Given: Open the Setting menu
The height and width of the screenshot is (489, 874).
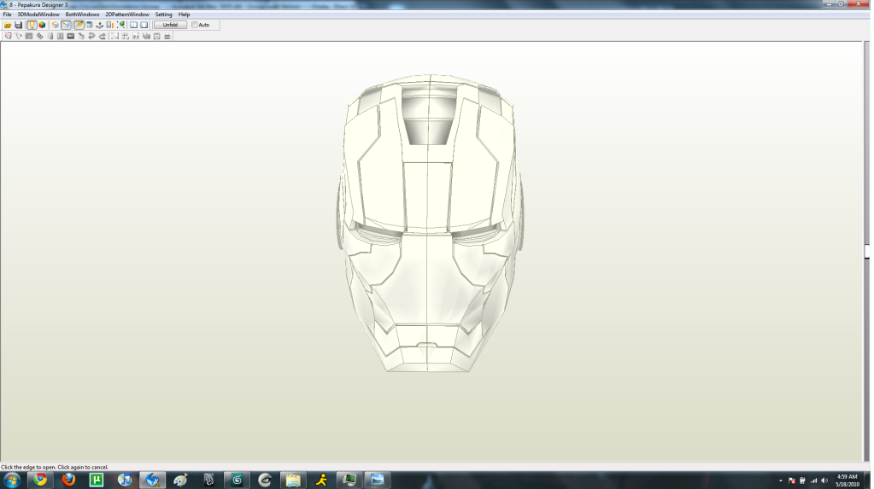Looking at the screenshot, I should point(163,15).
